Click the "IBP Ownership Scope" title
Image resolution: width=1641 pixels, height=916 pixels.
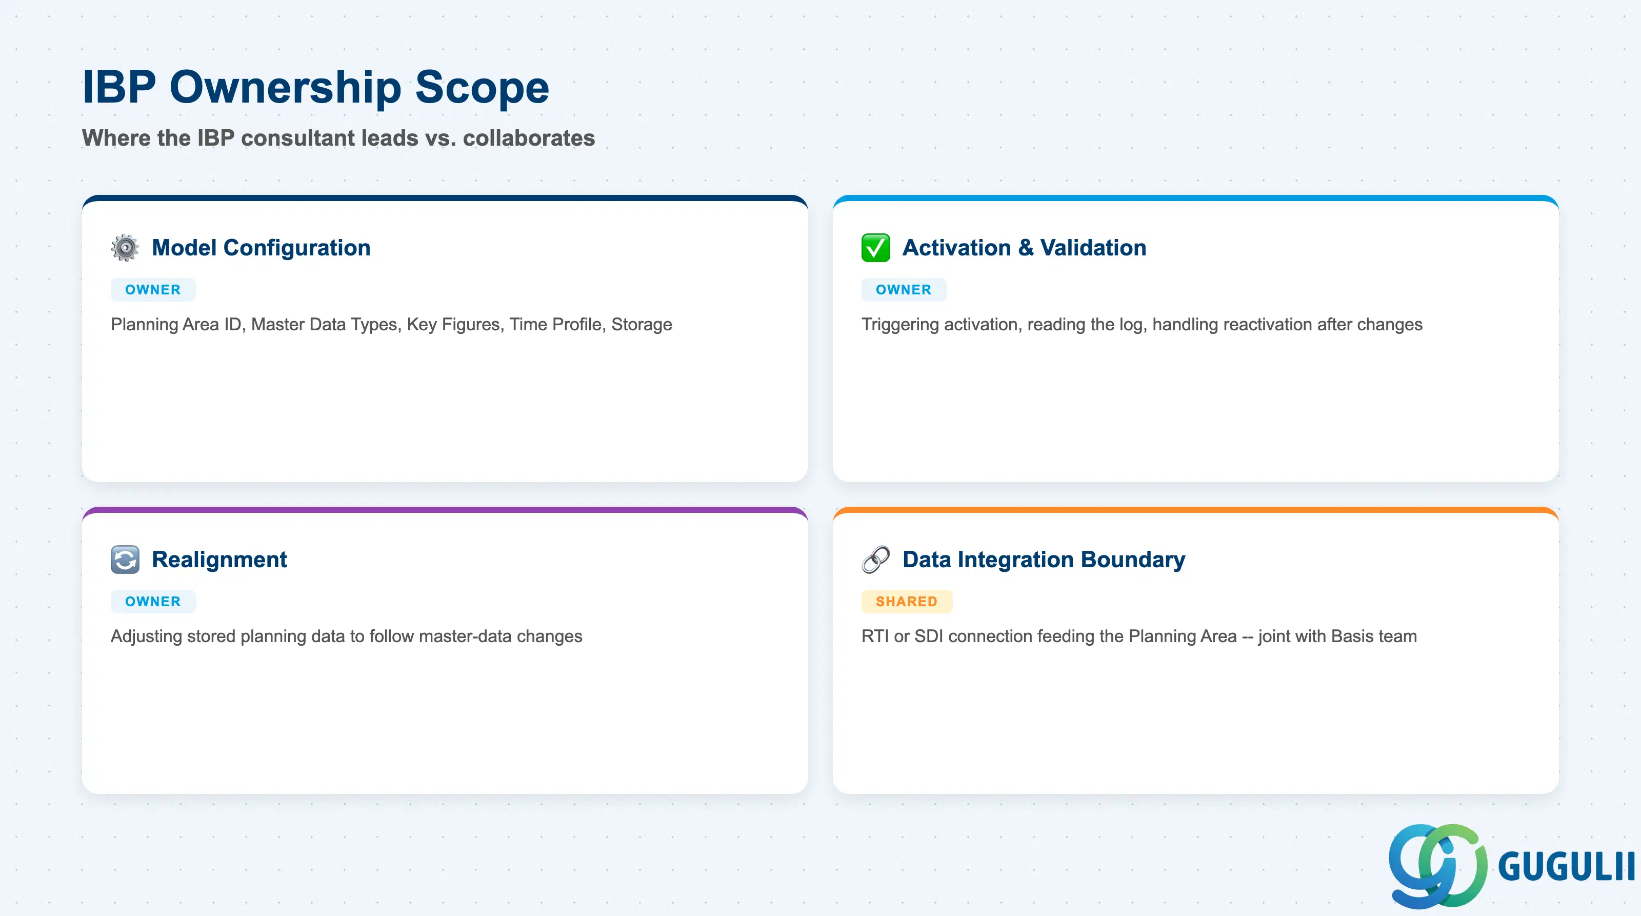[316, 87]
